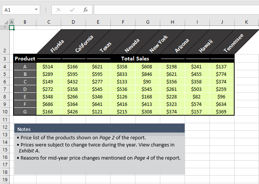Select row 3 header
The height and width of the screenshot is (184, 259).
(5, 59)
